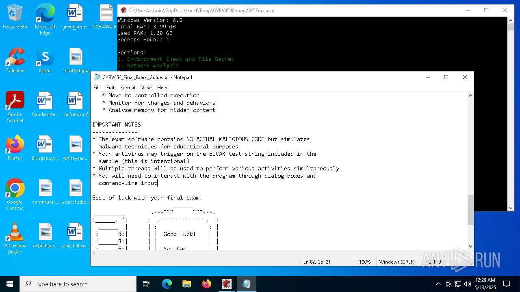The width and height of the screenshot is (520, 292).
Task: Launch Skype desktop shortcut
Action: coord(45,60)
